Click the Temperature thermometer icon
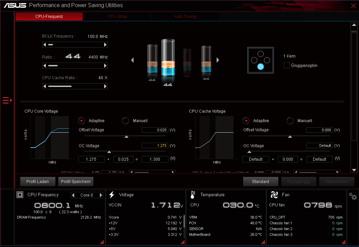This screenshot has height=247, width=359. tap(193, 195)
